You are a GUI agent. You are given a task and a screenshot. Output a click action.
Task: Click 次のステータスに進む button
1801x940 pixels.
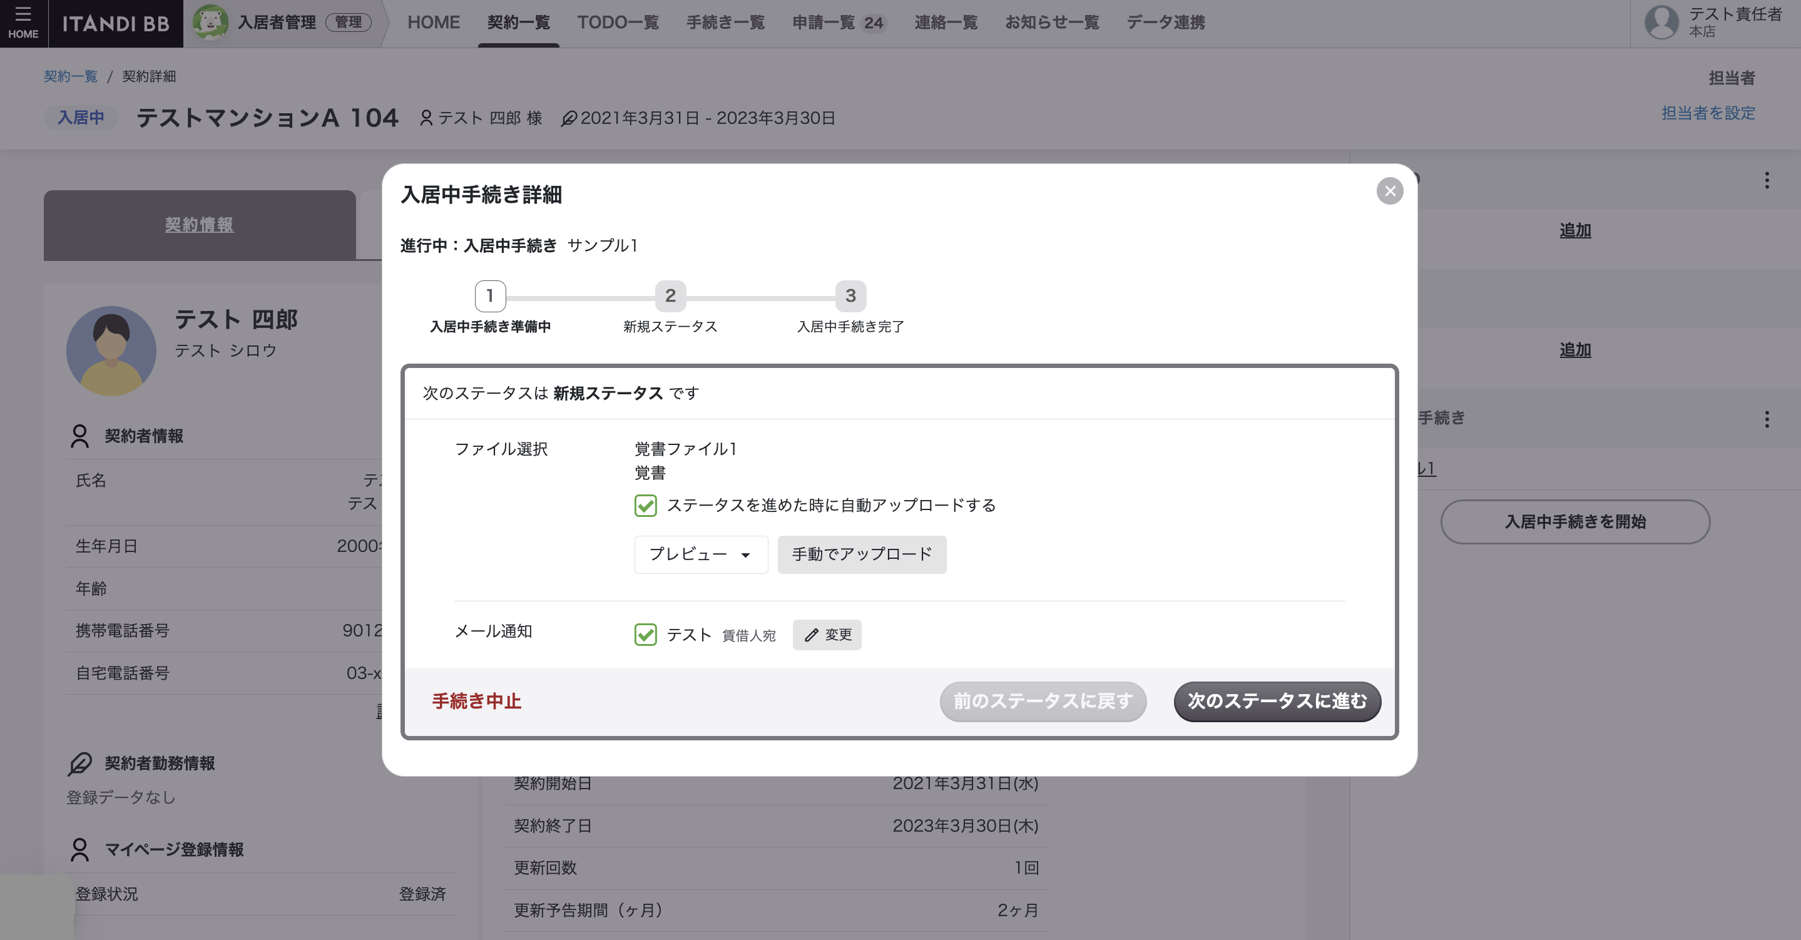click(x=1277, y=702)
